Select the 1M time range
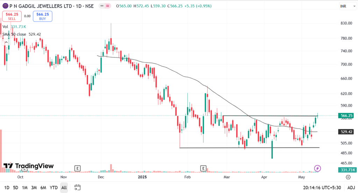The image size is (358, 193). 25,187
